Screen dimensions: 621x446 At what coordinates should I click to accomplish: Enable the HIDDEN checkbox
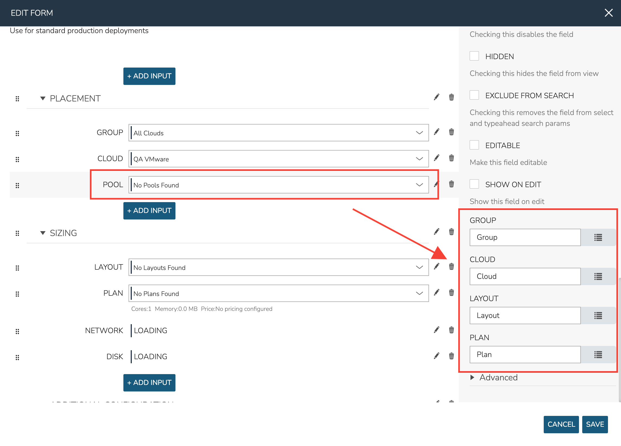coord(474,56)
